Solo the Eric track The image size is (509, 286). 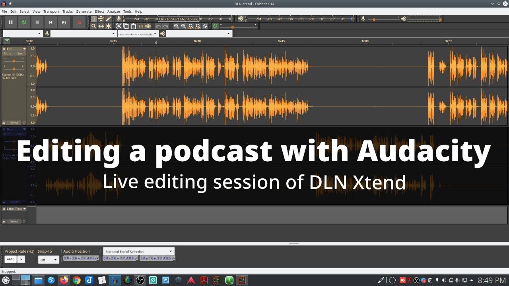point(20,54)
